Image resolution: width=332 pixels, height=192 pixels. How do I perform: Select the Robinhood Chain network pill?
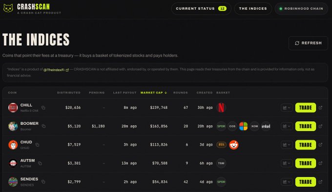[x=301, y=9]
